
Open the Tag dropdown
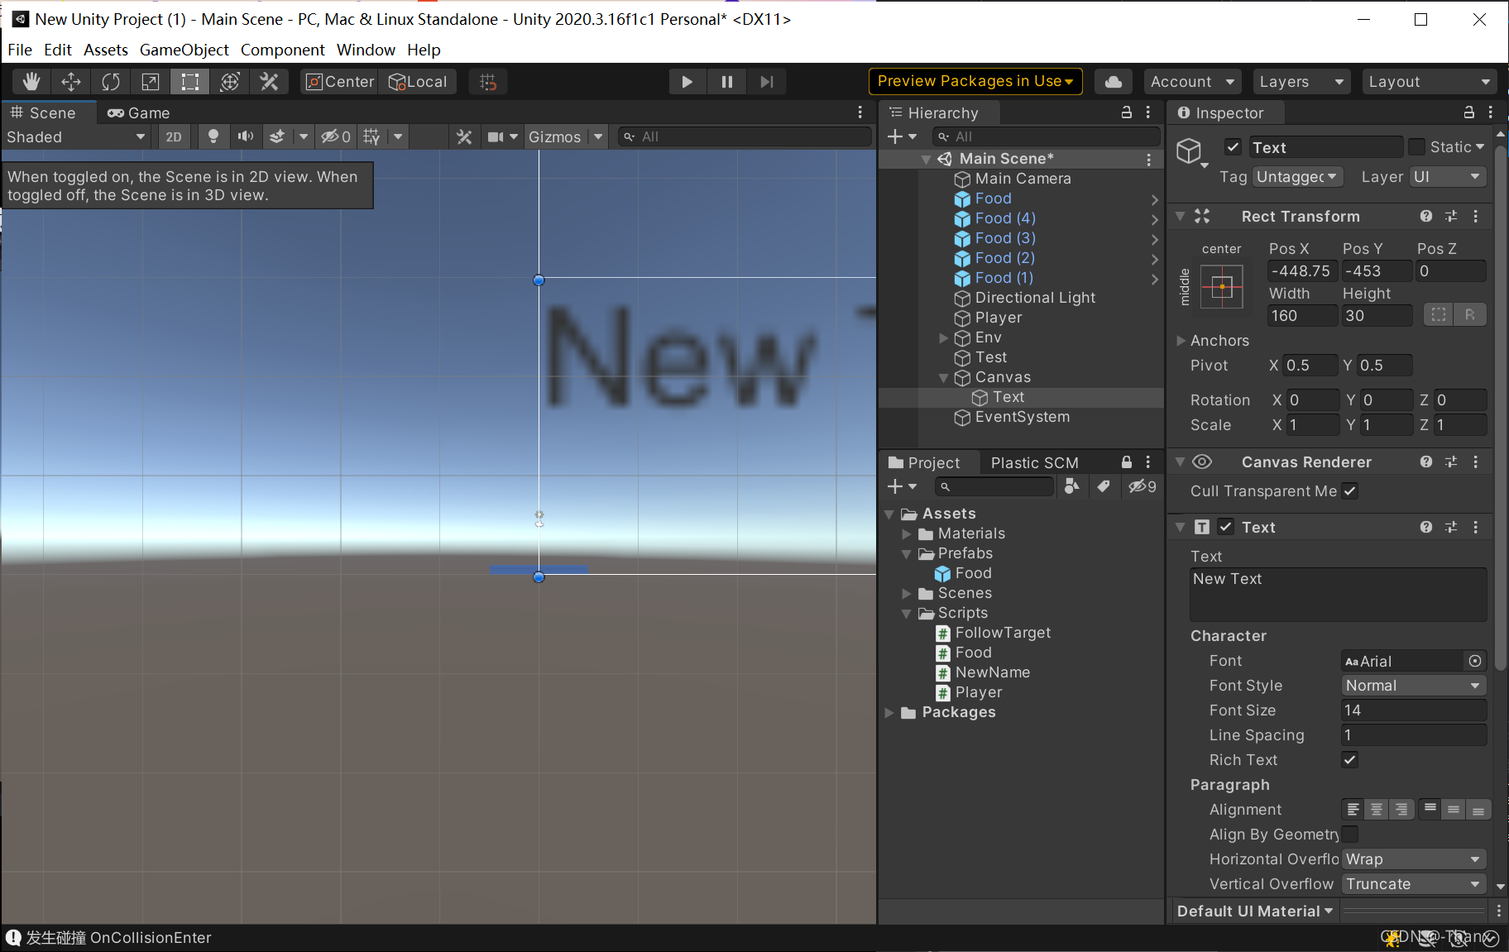(1296, 177)
